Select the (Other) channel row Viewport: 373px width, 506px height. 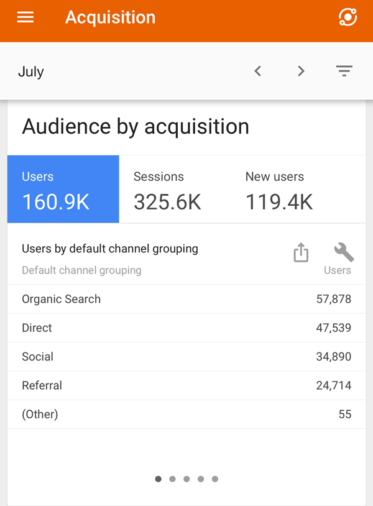pyautogui.click(x=186, y=415)
